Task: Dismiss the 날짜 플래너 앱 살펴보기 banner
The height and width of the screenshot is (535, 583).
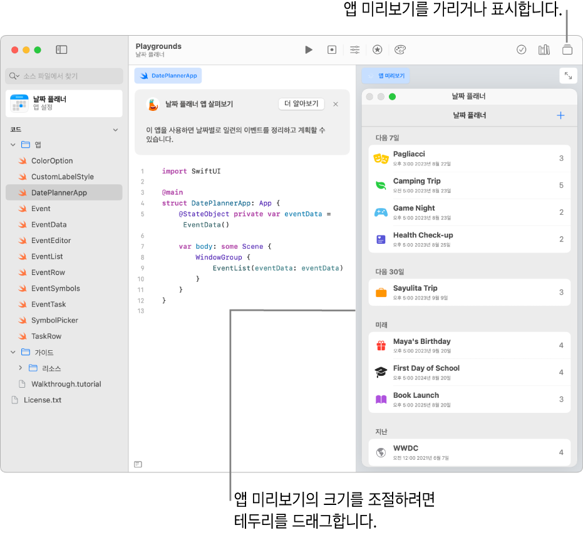Action: pos(336,104)
